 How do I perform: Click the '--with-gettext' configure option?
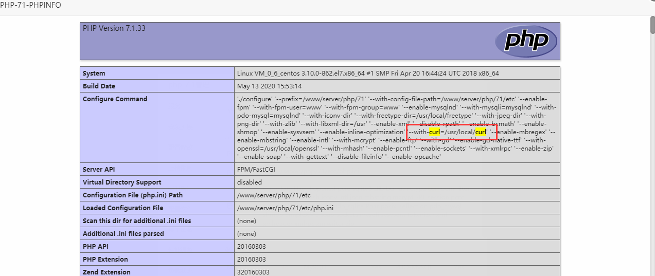[307, 157]
